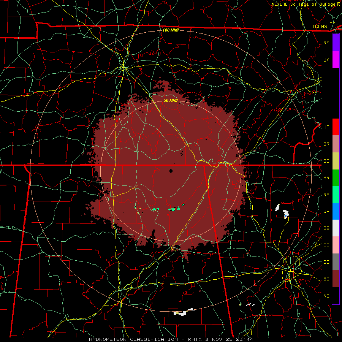Click the GC legend label
342x342 pixels.
pos(326,262)
